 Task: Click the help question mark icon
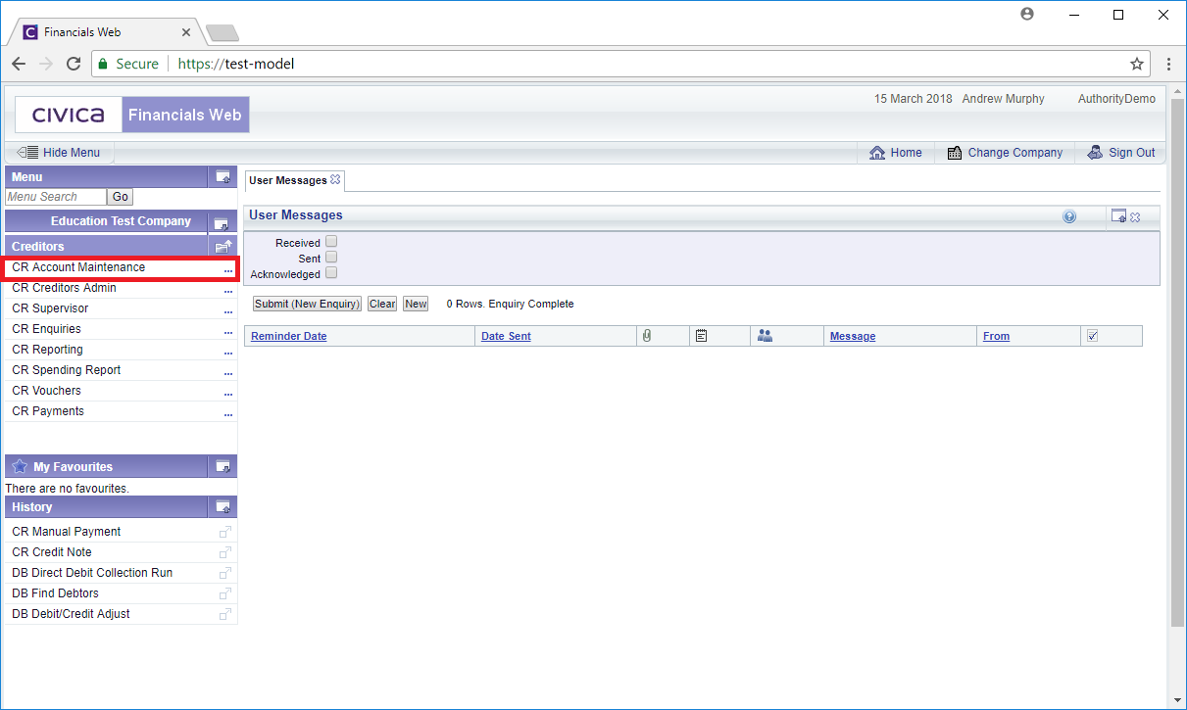(1069, 216)
